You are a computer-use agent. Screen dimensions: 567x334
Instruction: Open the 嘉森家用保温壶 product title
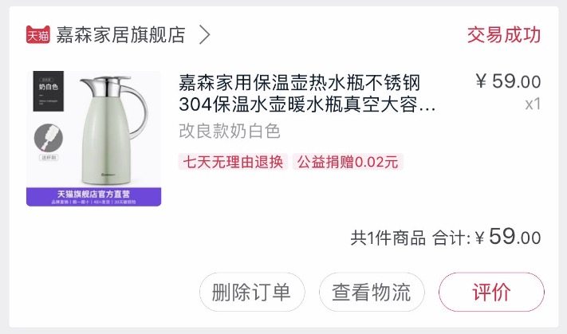(x=307, y=93)
